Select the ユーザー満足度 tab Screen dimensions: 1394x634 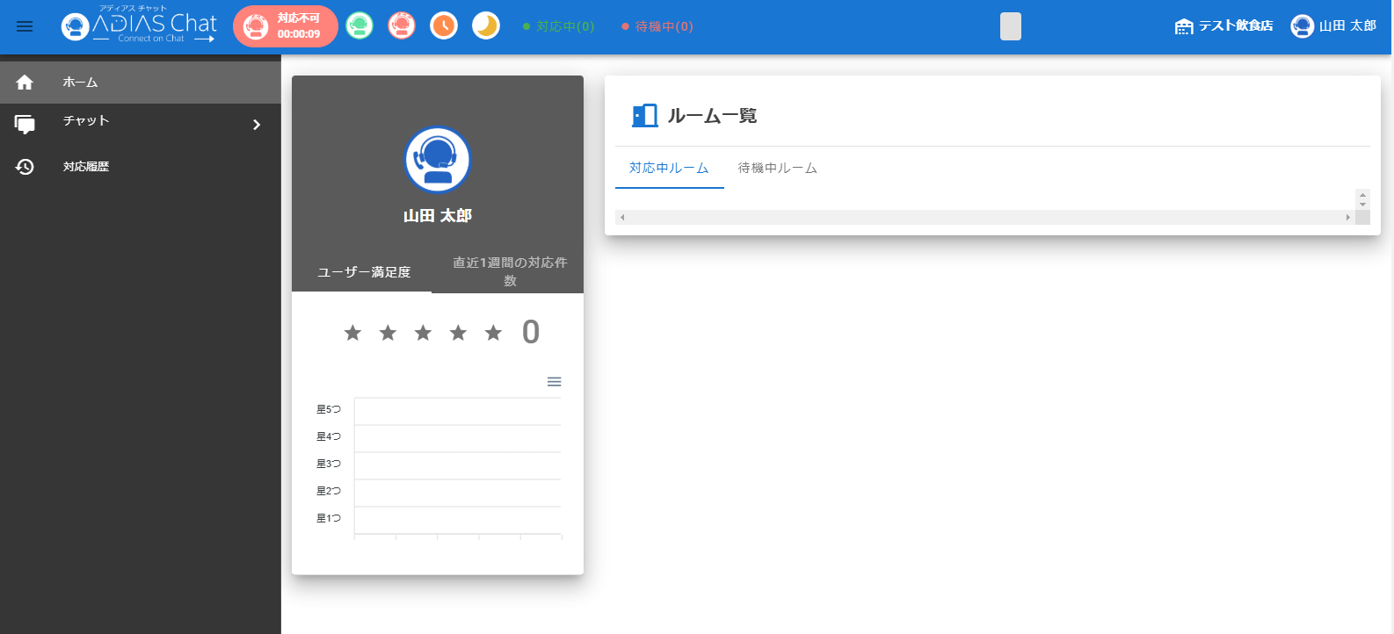364,272
